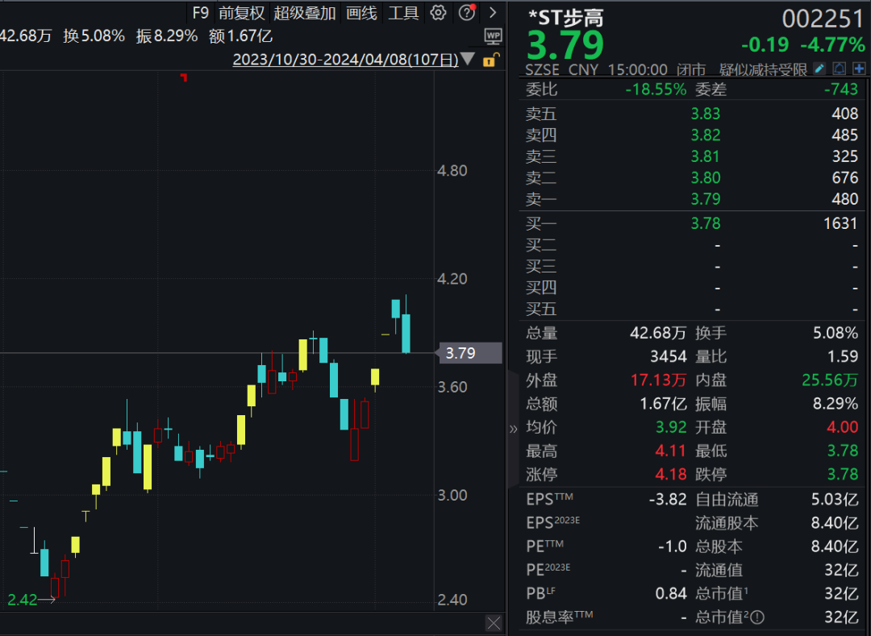Viewport: 871px width, 636px height.
Task: Click the 卖三 ask price 3.81
Action: 706,156
